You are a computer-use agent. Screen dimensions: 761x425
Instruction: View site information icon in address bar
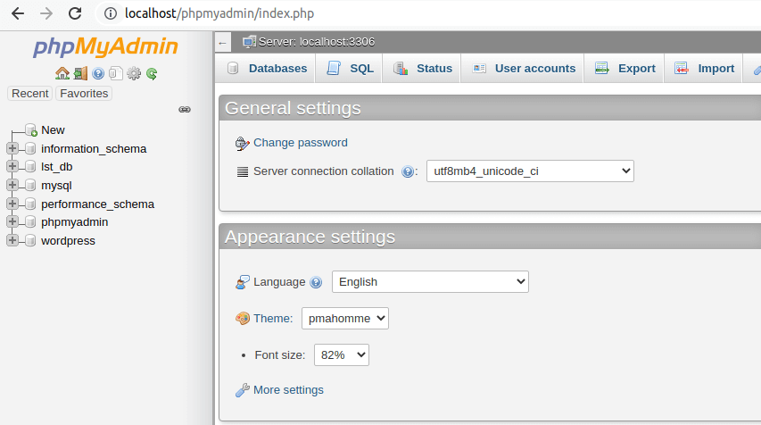(x=111, y=13)
